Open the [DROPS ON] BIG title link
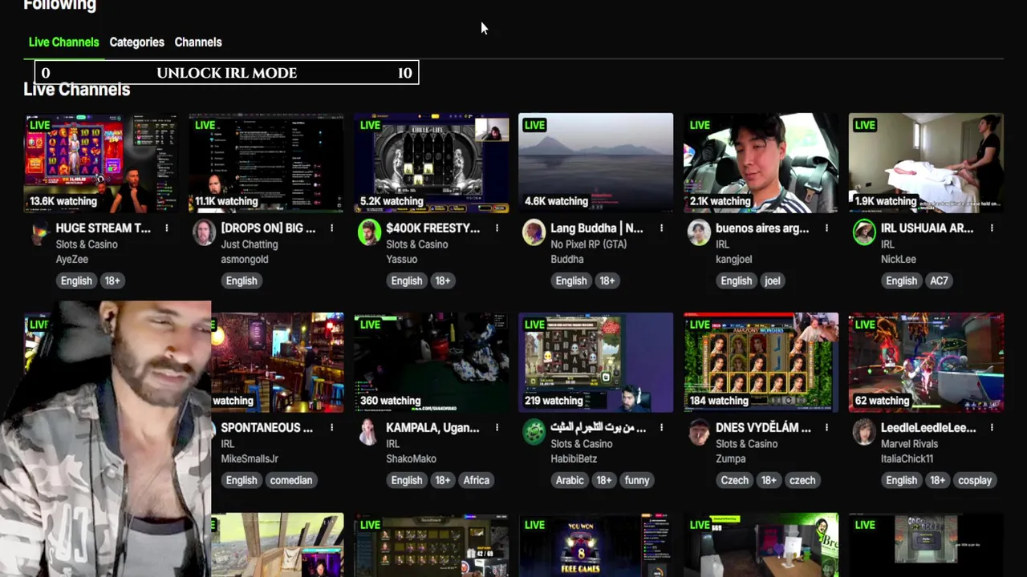 [x=268, y=228]
